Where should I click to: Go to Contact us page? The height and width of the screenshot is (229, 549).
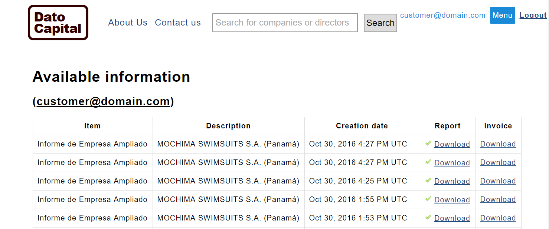(178, 23)
